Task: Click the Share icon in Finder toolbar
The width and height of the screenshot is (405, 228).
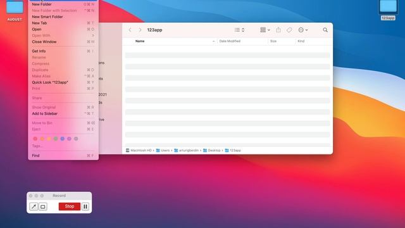Action: coord(278,30)
